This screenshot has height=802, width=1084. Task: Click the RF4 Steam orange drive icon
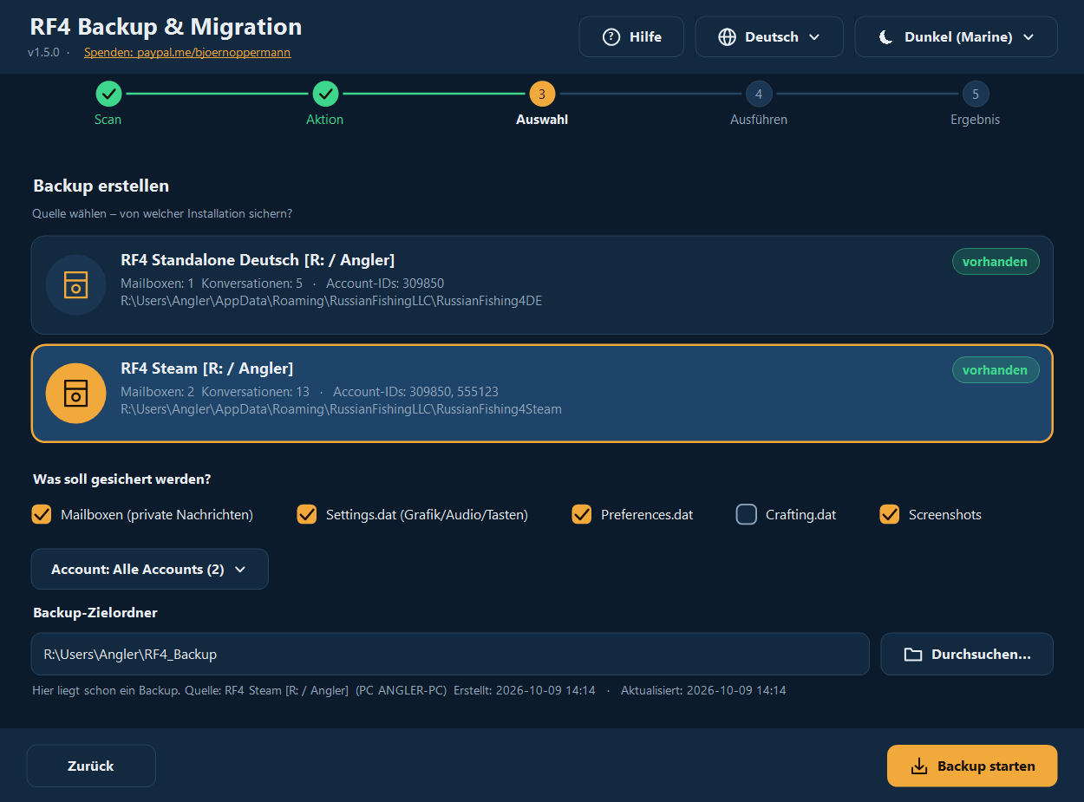pyautogui.click(x=75, y=394)
